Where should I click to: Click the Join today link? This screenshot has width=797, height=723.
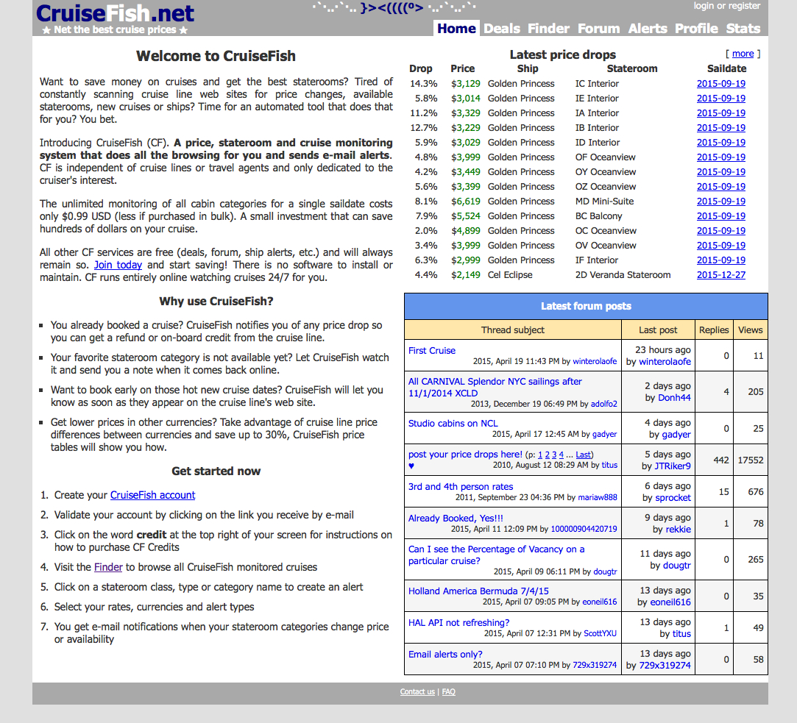click(x=118, y=265)
